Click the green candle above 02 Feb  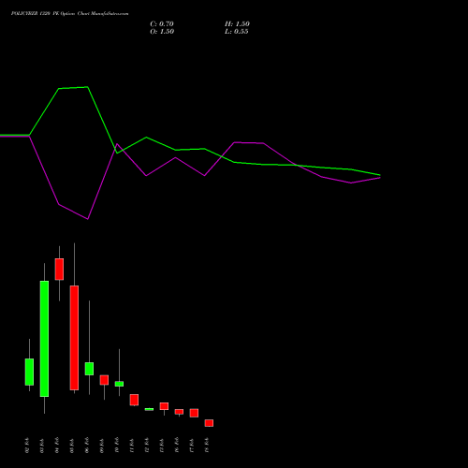coord(29,372)
